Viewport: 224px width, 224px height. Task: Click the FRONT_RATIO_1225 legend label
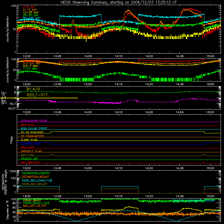(x=36, y=203)
